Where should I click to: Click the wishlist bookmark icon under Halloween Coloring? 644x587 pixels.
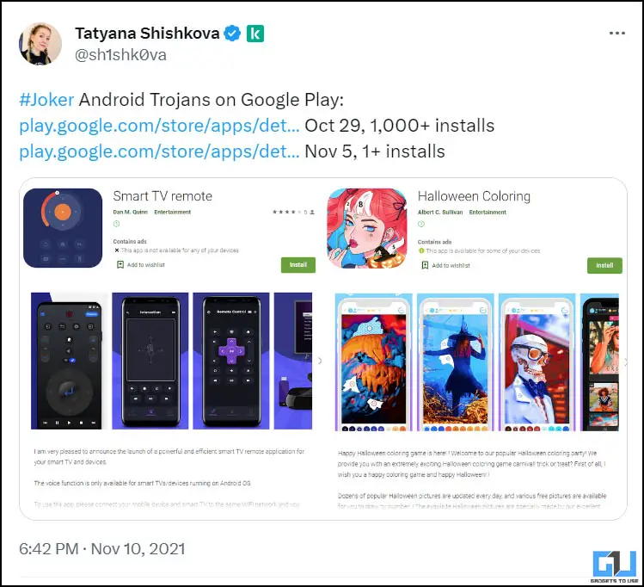(x=425, y=265)
